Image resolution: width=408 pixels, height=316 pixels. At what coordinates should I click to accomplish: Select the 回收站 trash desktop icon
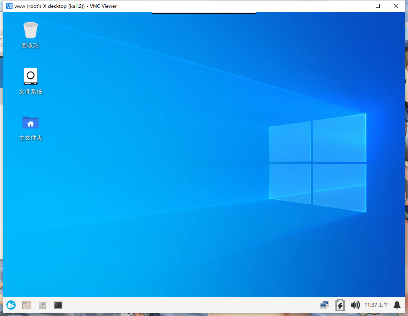pos(31,30)
